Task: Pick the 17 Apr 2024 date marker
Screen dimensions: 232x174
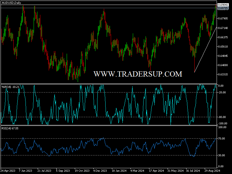Action: [156, 171]
